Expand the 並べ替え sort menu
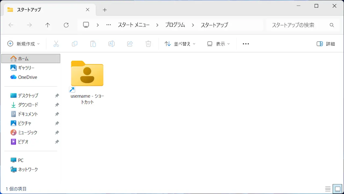The width and height of the screenshot is (344, 194). point(180,44)
